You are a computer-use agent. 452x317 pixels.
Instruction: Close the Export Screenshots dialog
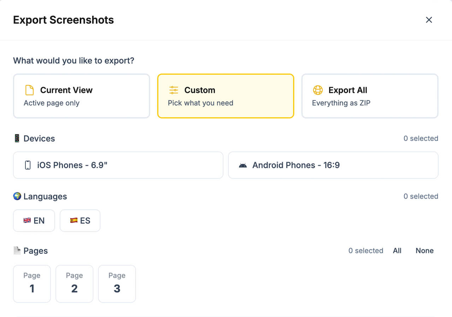429,20
